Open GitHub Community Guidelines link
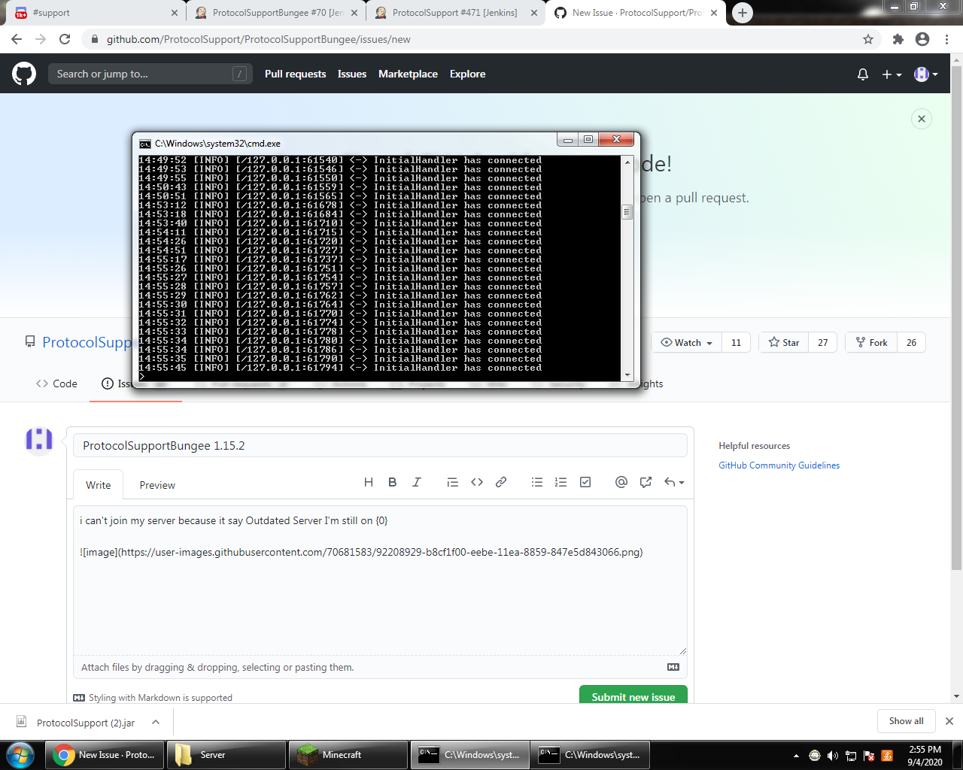 tap(778, 465)
